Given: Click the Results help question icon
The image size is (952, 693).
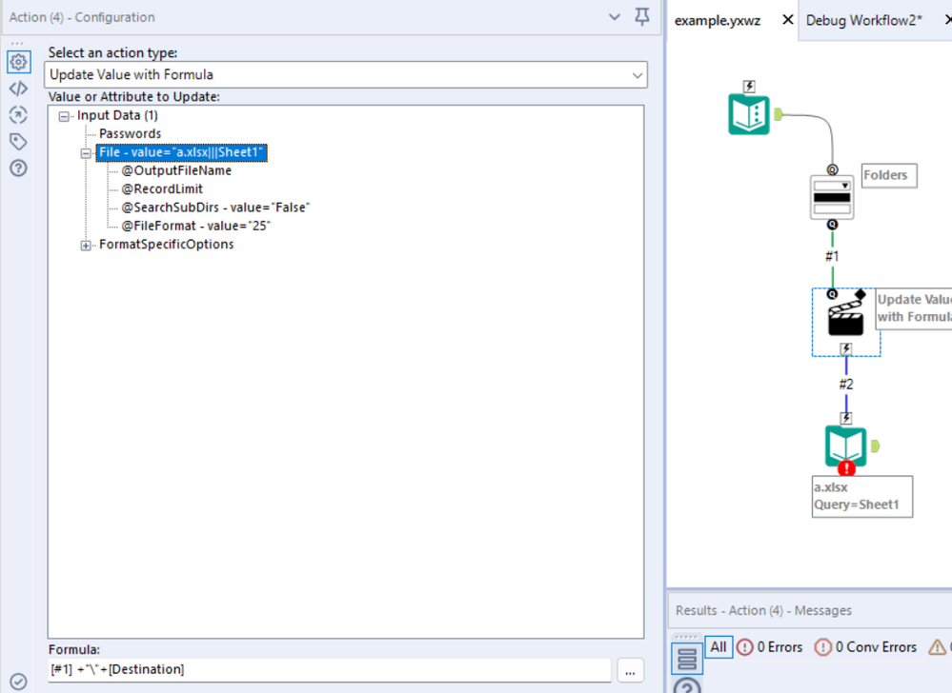Looking at the screenshot, I should point(687,687).
